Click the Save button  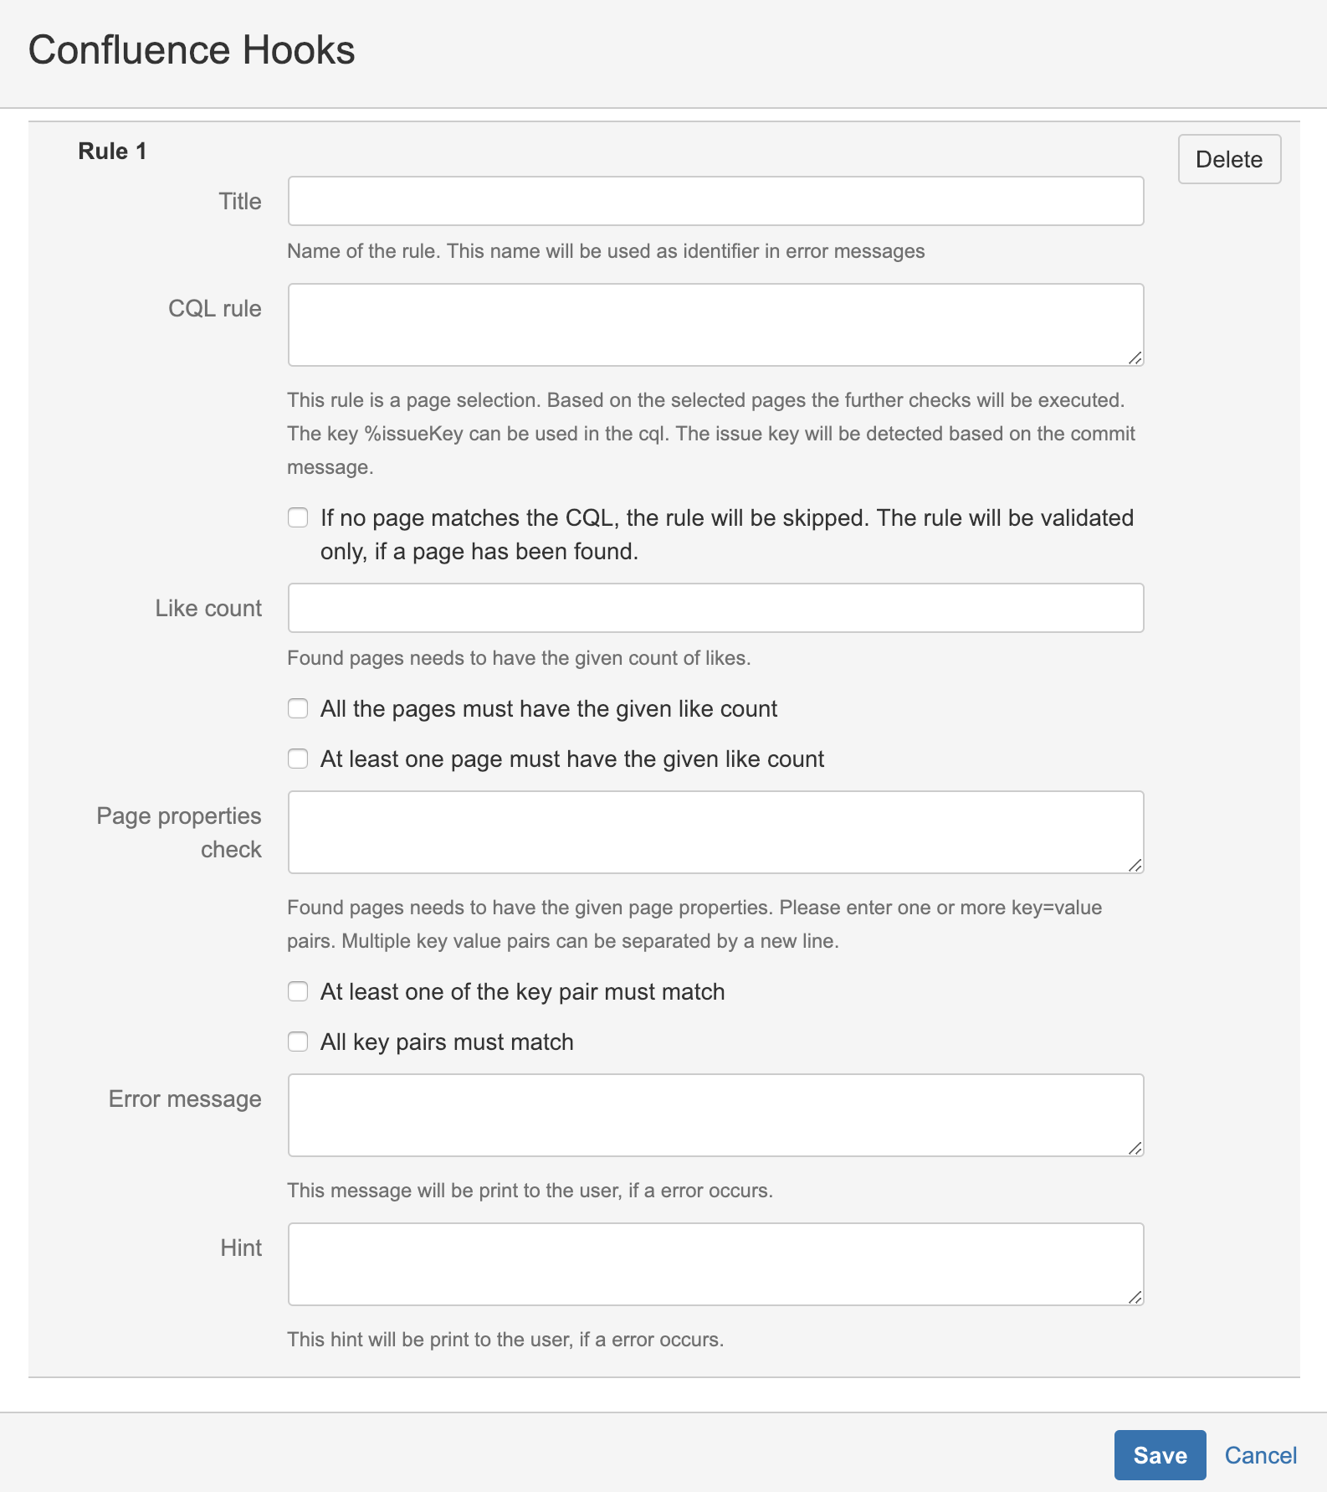coord(1159,1455)
